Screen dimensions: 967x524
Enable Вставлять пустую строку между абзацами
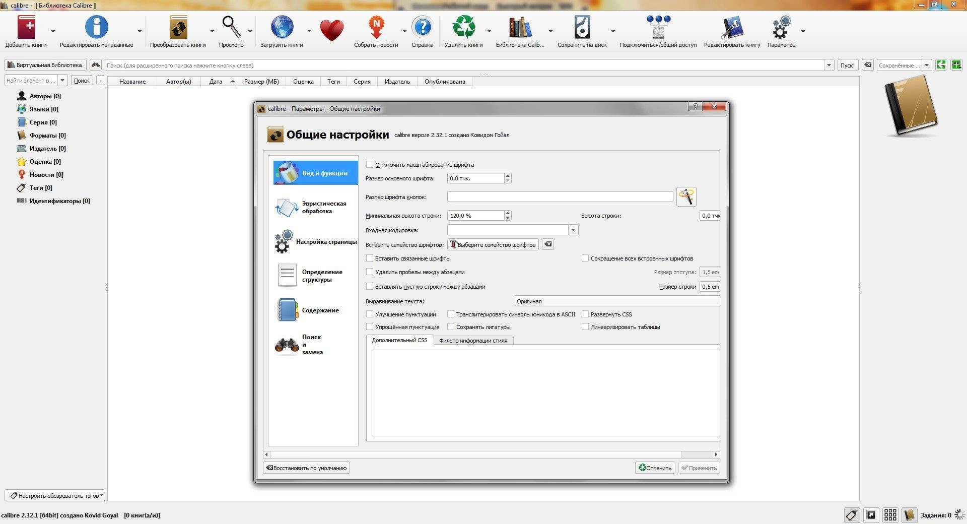point(370,287)
